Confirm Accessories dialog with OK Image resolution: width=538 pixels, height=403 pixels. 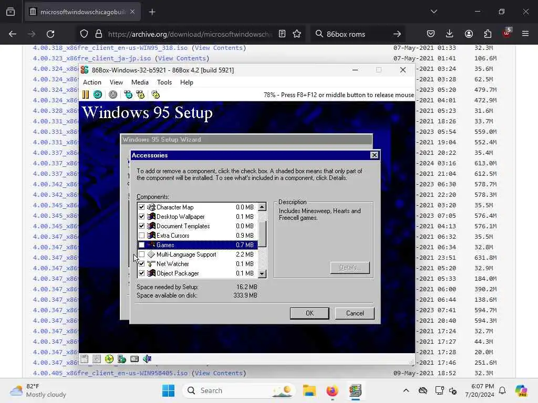(x=309, y=313)
